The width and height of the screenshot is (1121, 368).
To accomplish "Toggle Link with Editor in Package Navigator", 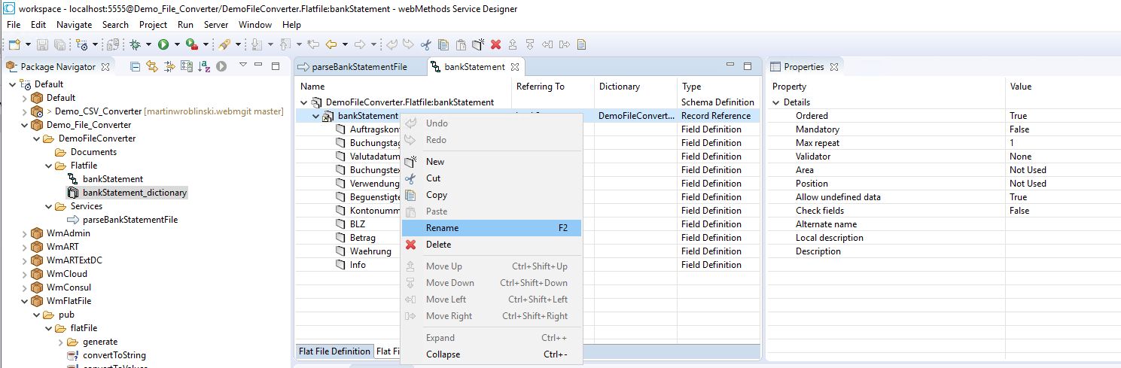I will click(152, 66).
